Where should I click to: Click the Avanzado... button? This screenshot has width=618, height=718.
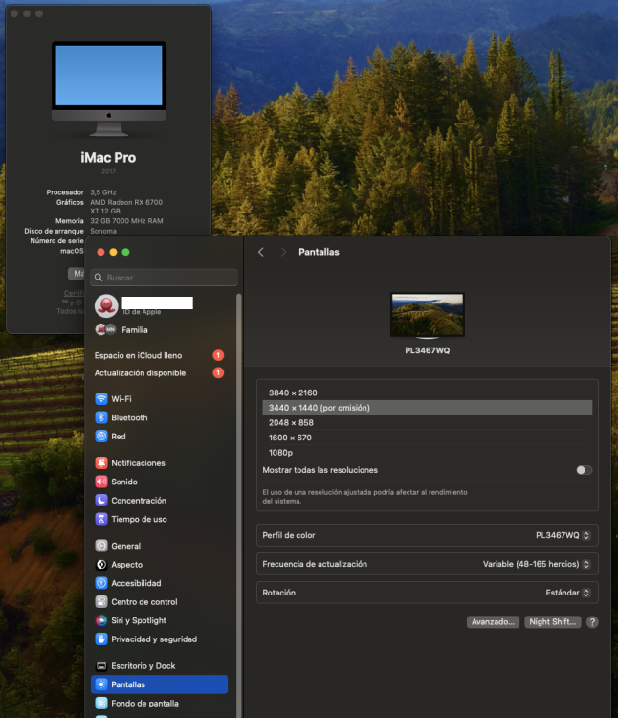click(x=493, y=622)
